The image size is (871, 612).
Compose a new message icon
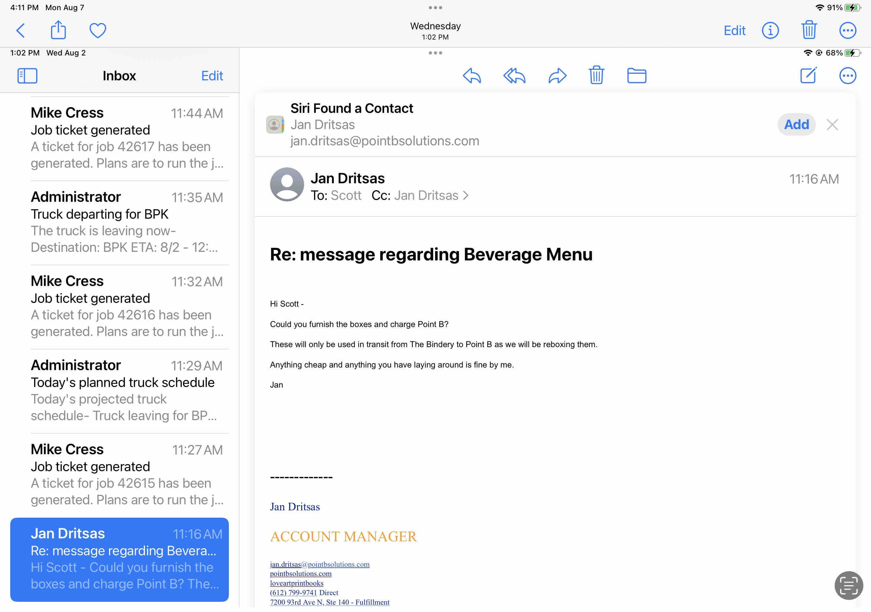[809, 76]
